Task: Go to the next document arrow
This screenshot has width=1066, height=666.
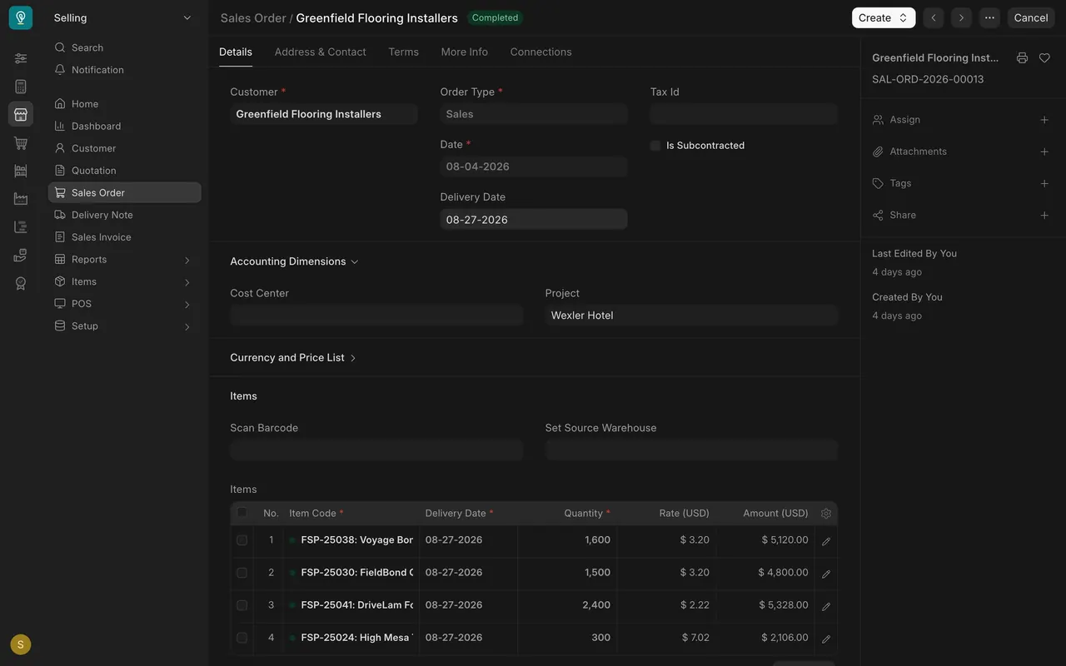Action: tap(961, 17)
